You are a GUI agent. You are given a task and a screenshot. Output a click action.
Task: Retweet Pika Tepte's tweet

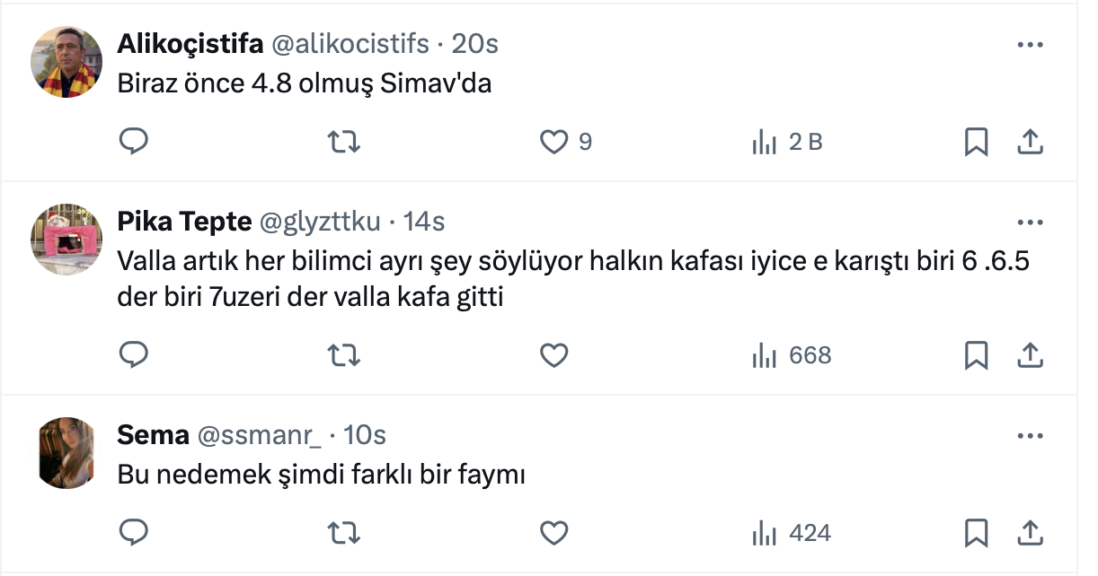click(x=344, y=355)
